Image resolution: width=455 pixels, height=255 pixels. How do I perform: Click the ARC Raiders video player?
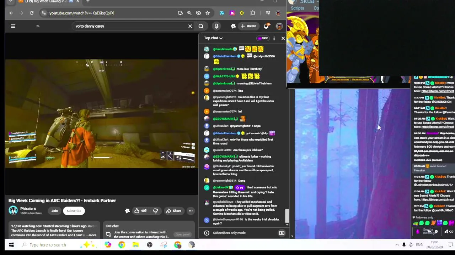(101, 113)
